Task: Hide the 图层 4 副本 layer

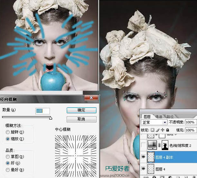Action: tap(143, 156)
